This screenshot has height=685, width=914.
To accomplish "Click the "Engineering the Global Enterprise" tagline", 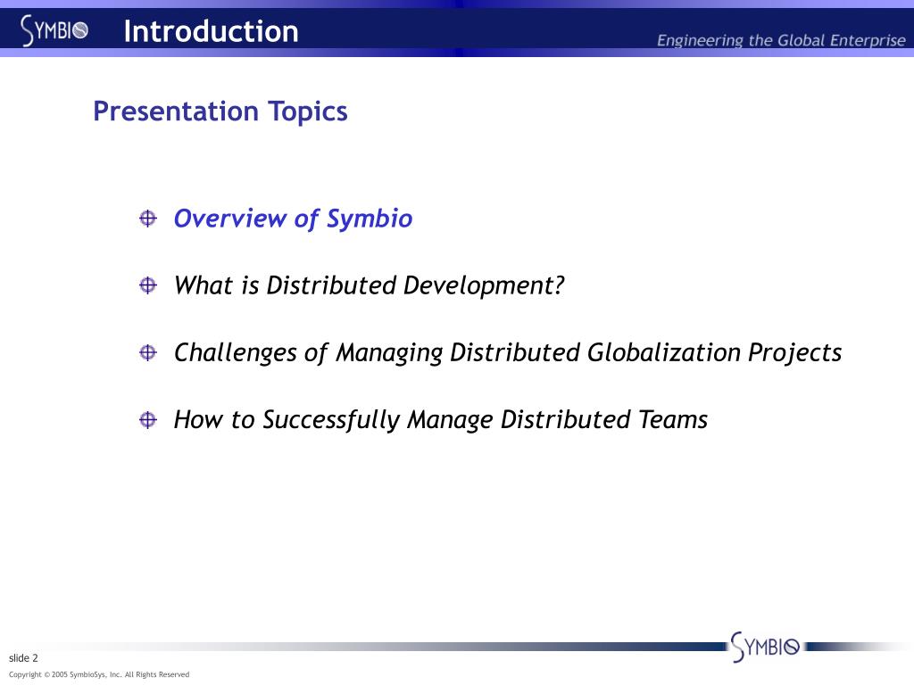I will tap(781, 40).
